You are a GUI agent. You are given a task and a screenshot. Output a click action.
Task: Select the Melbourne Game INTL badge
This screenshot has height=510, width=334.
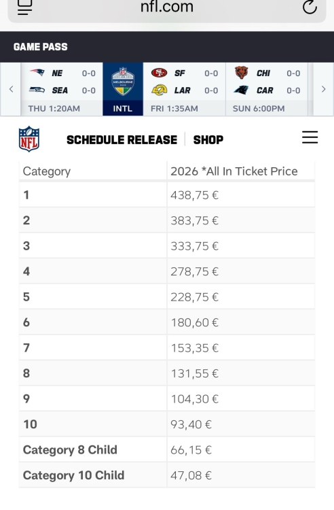click(123, 89)
